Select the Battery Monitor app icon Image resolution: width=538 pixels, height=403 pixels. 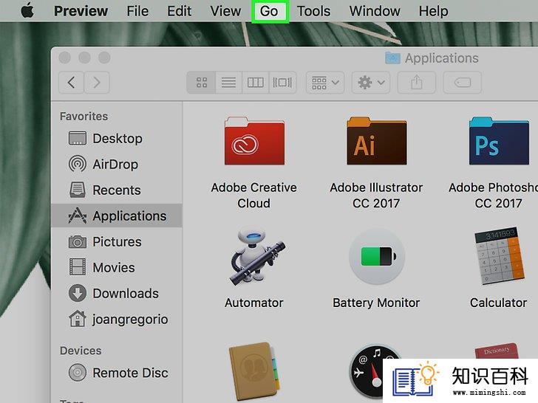pyautogui.click(x=377, y=256)
